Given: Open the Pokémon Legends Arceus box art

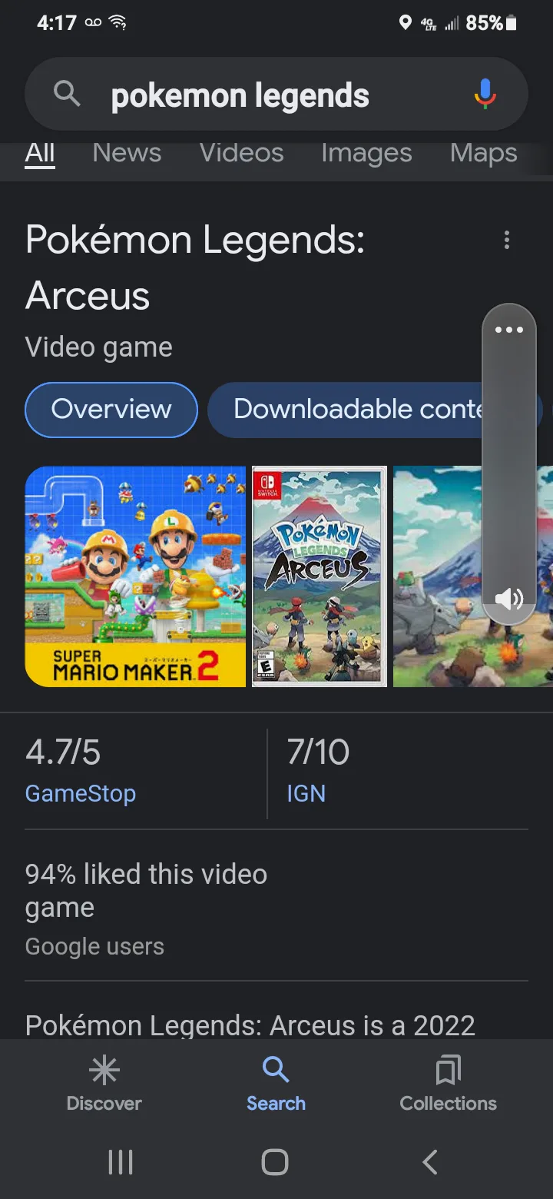Looking at the screenshot, I should tap(320, 576).
